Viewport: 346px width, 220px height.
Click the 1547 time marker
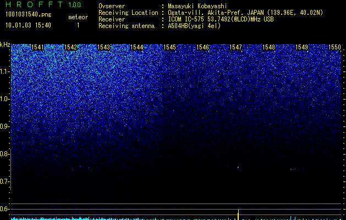pos(235,47)
